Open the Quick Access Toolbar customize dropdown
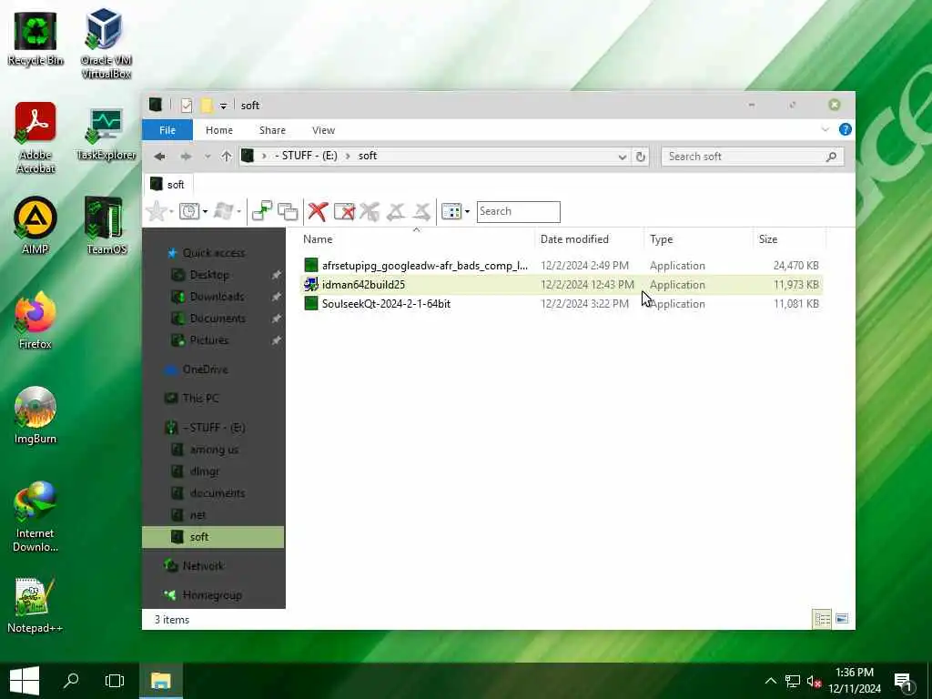The width and height of the screenshot is (932, 699). (x=223, y=106)
